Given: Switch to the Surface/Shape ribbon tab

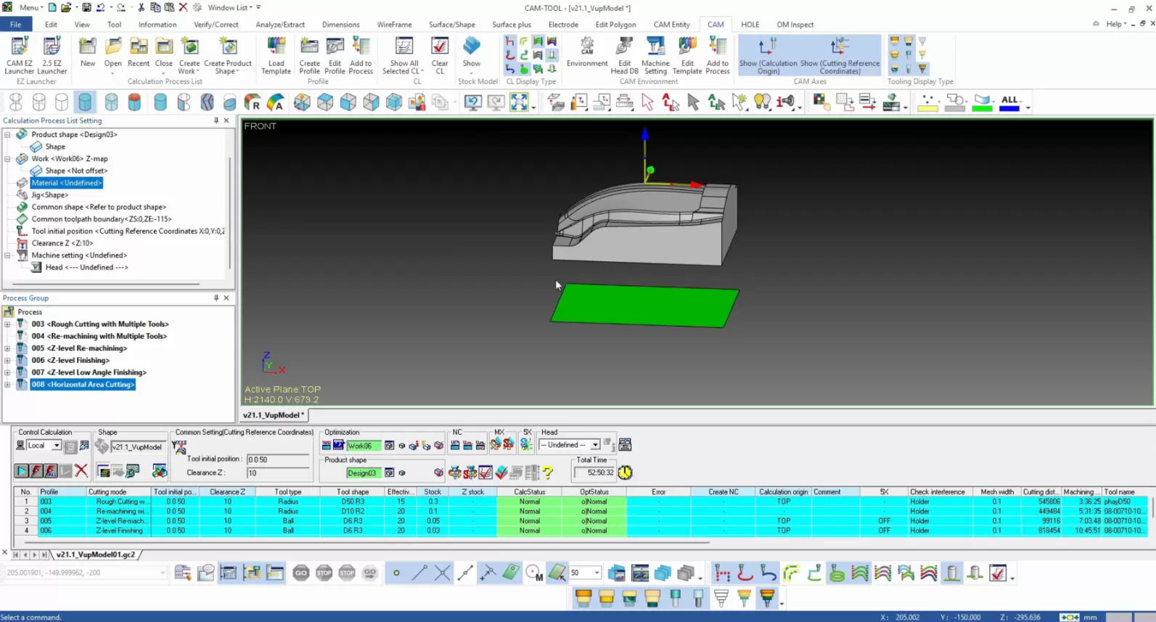Looking at the screenshot, I should coord(451,25).
